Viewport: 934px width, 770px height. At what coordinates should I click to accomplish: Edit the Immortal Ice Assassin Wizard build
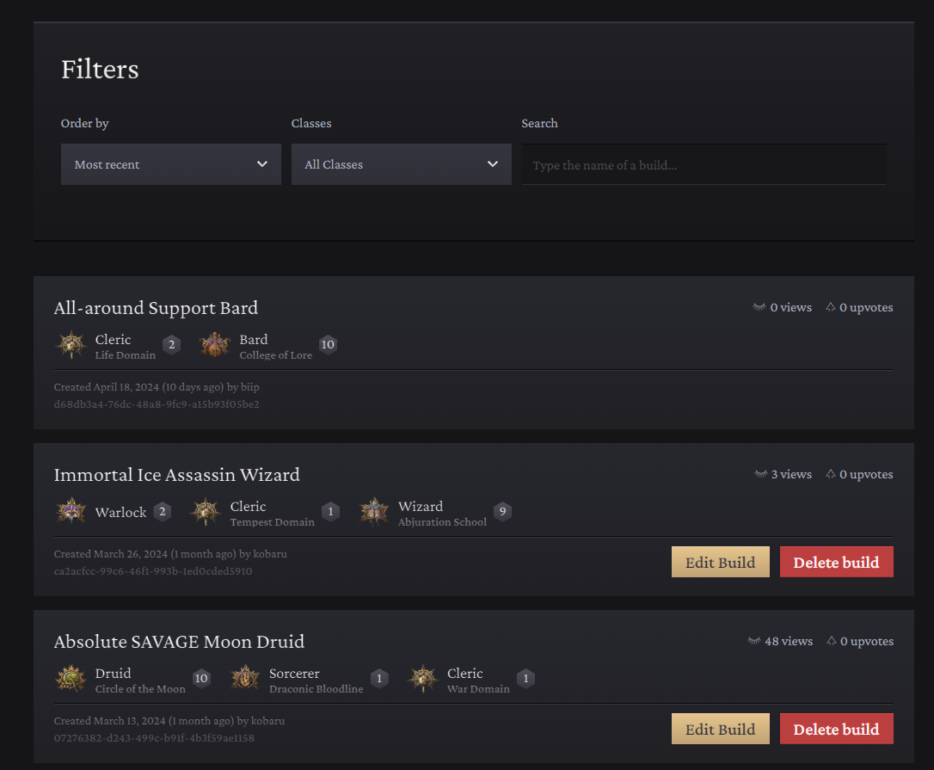point(720,561)
